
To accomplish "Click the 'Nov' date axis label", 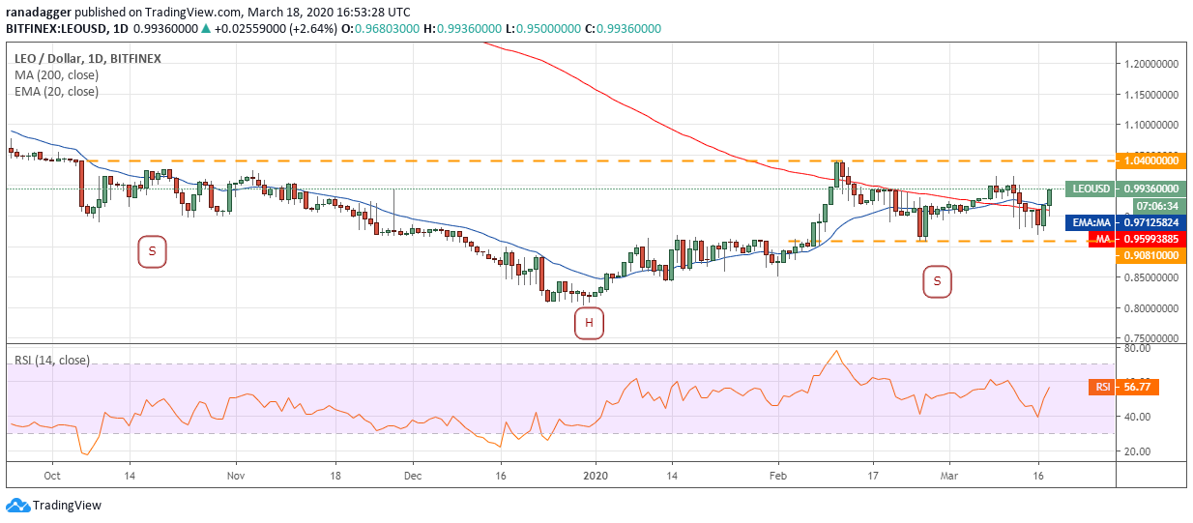I will point(235,476).
